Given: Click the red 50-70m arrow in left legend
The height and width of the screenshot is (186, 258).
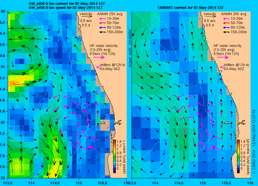Looking at the screenshot, I should pos(103,23).
